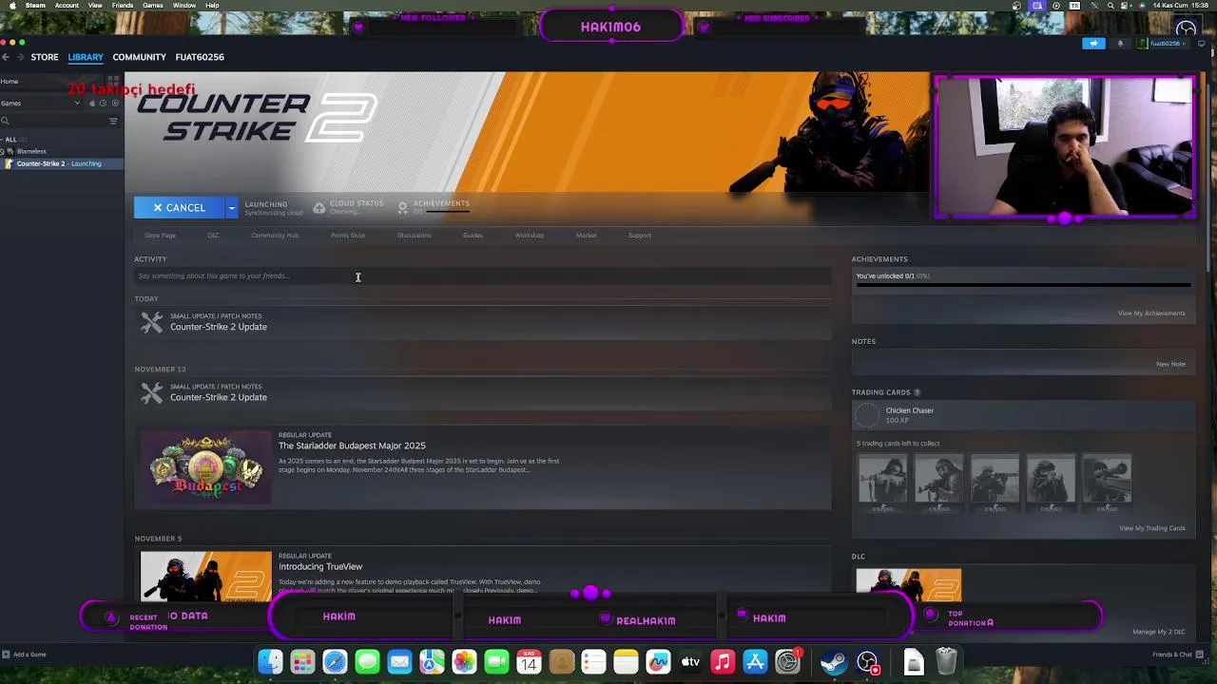This screenshot has height=684, width=1217.
Task: Click the Trading Cards help question mark
Action: (x=917, y=392)
